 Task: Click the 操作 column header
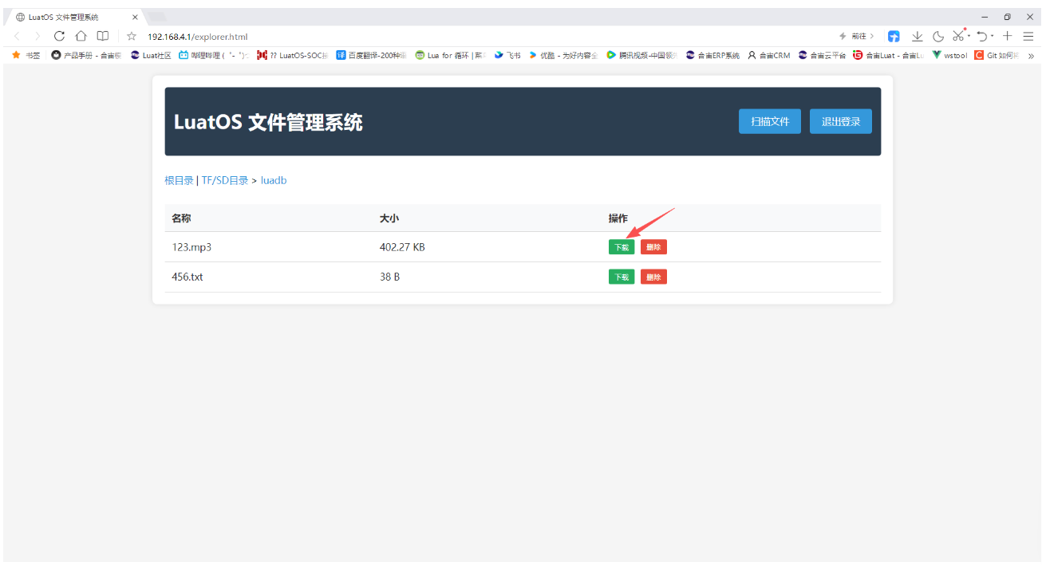point(618,218)
